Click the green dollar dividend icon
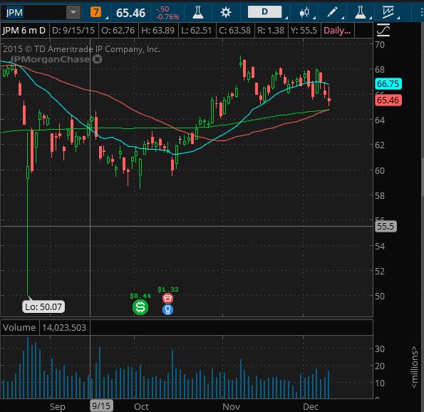Image resolution: width=424 pixels, height=412 pixels. [x=140, y=307]
